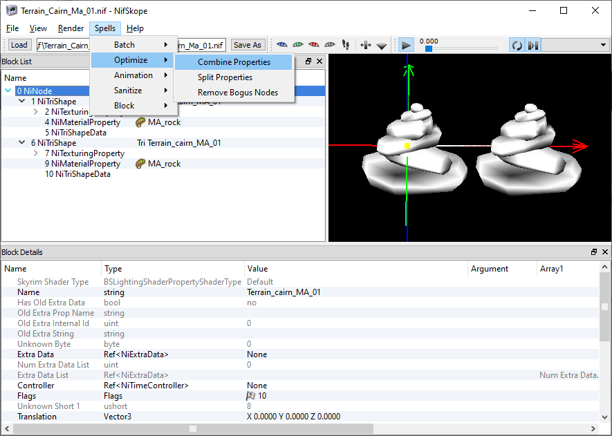This screenshot has width=612, height=436.
Task: Click the flag icon in the Flags row
Action: pyautogui.click(x=251, y=396)
